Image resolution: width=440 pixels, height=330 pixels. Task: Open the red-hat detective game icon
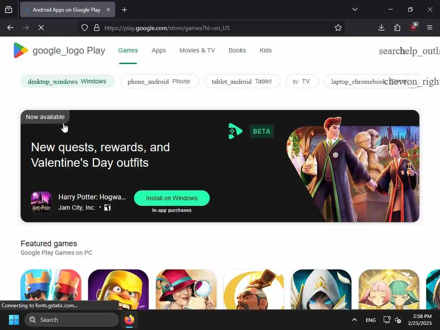(x=186, y=289)
